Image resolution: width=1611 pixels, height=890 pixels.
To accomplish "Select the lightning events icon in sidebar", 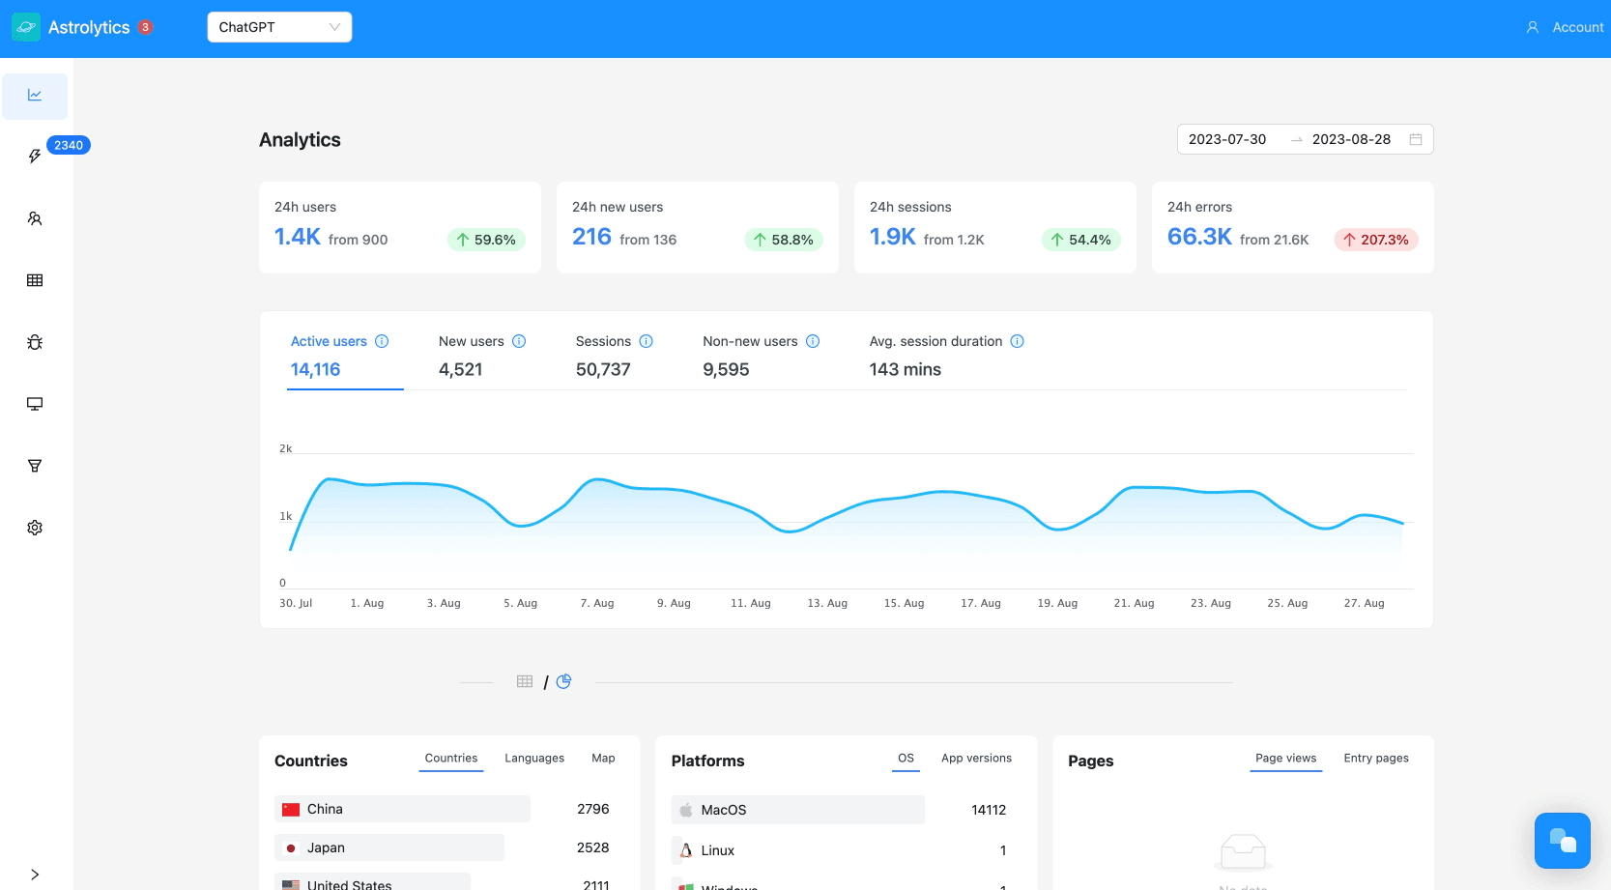I will click(x=35, y=156).
